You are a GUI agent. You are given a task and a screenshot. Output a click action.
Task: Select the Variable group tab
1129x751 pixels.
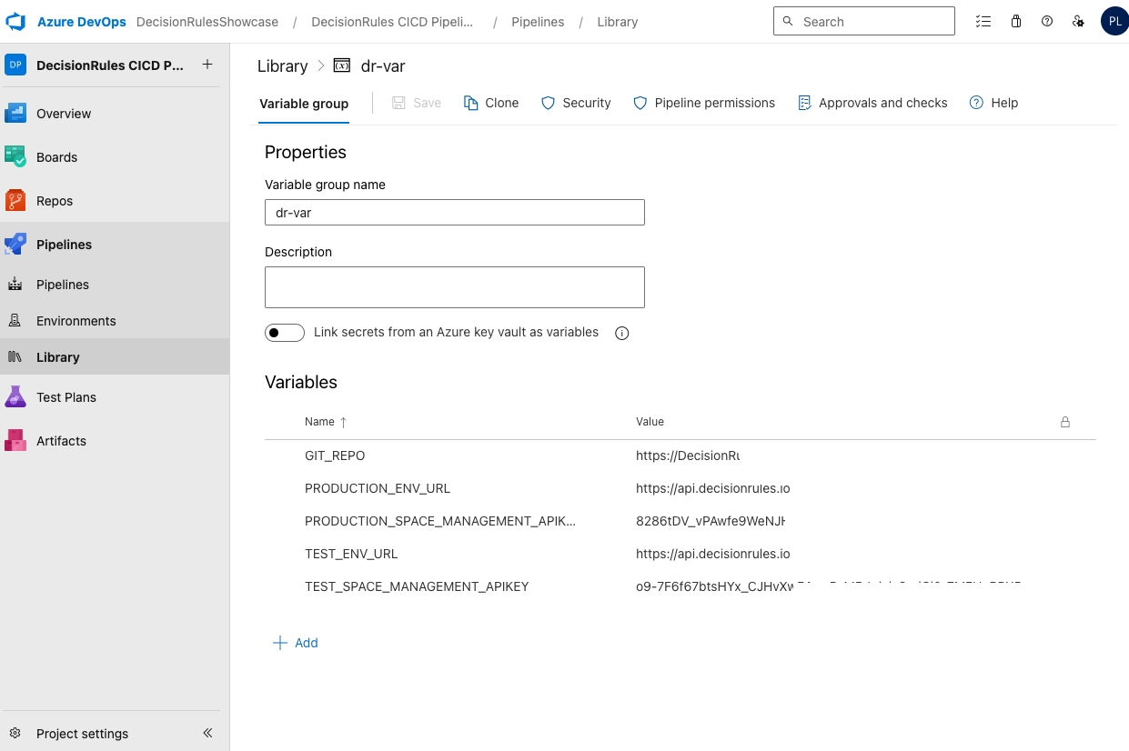click(x=304, y=104)
